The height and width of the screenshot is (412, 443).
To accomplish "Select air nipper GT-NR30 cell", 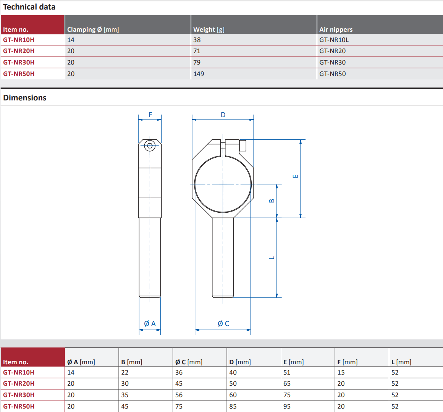I will [x=333, y=62].
